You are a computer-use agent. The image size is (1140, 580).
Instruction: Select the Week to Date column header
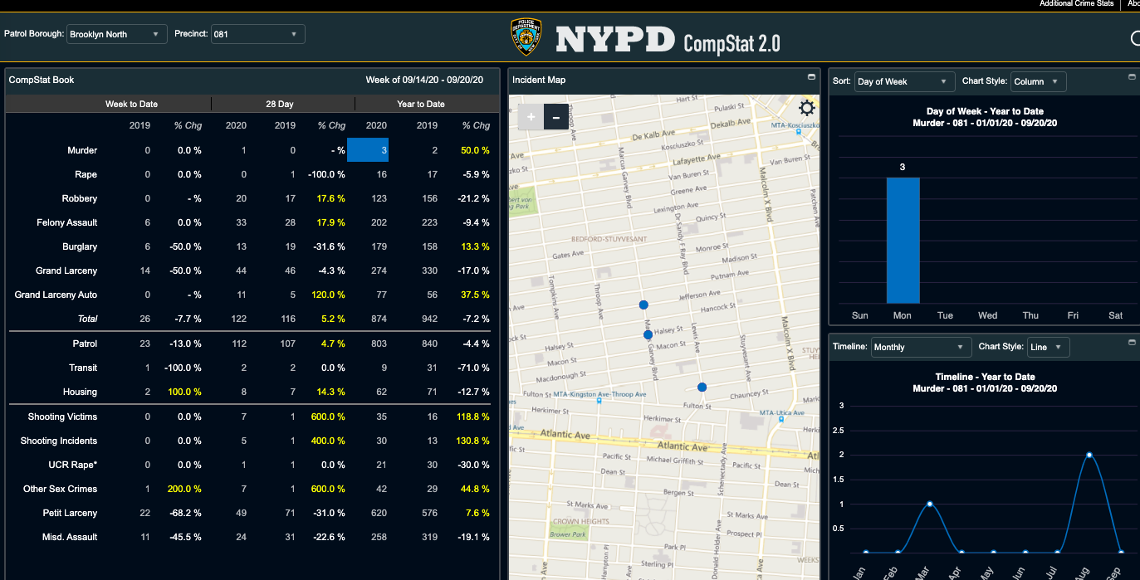[x=131, y=104]
